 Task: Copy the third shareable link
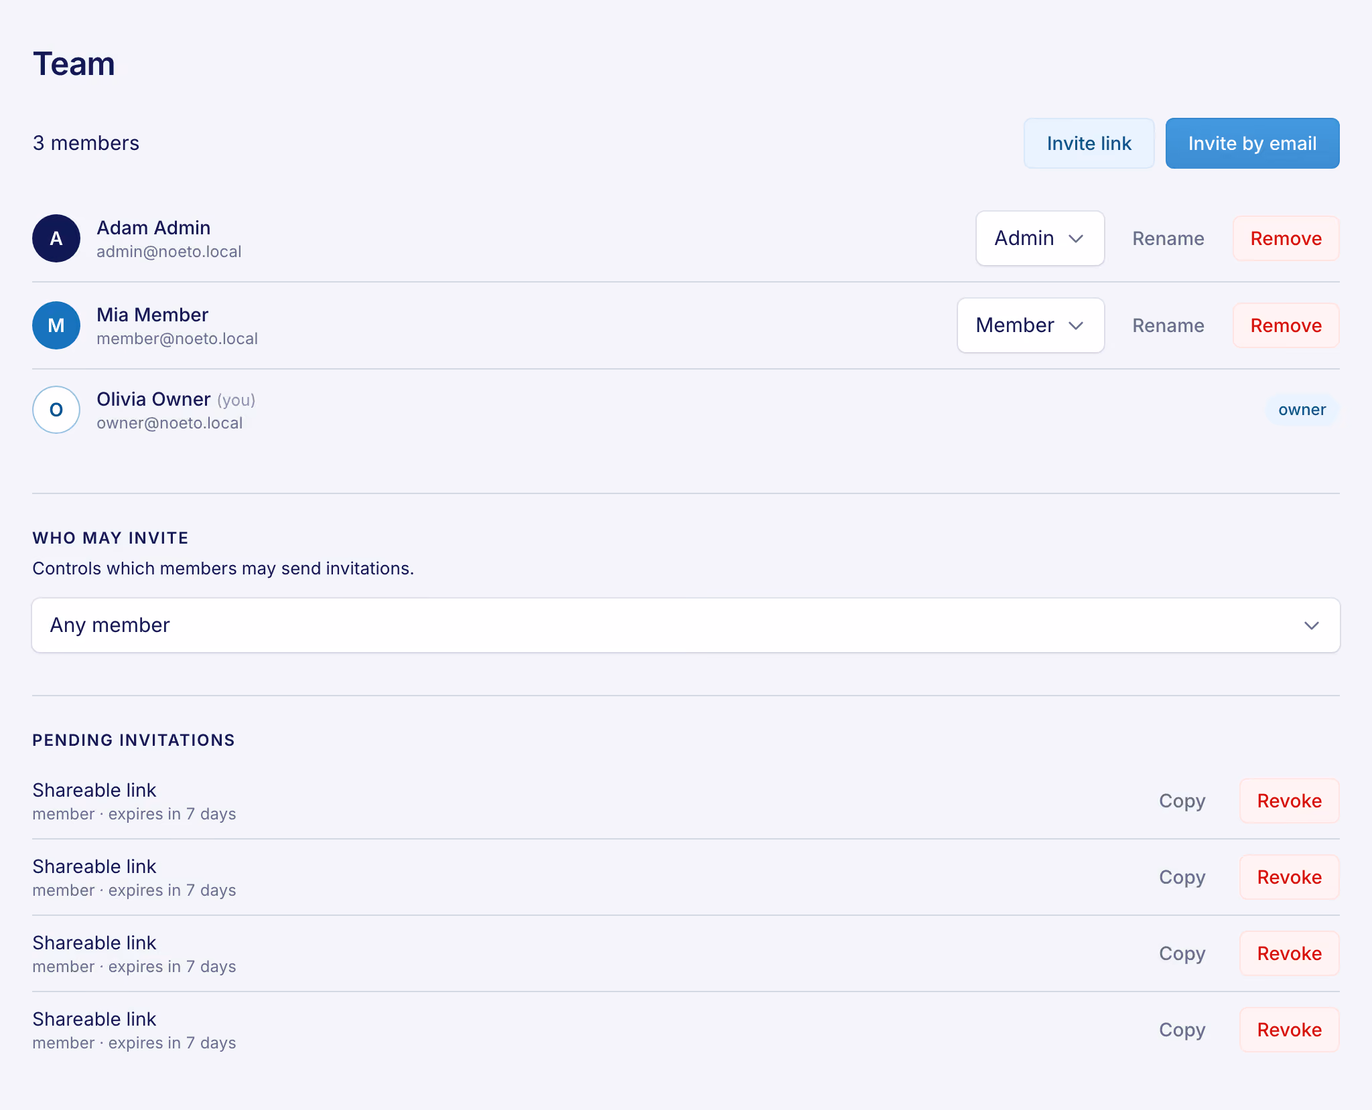[1182, 953]
